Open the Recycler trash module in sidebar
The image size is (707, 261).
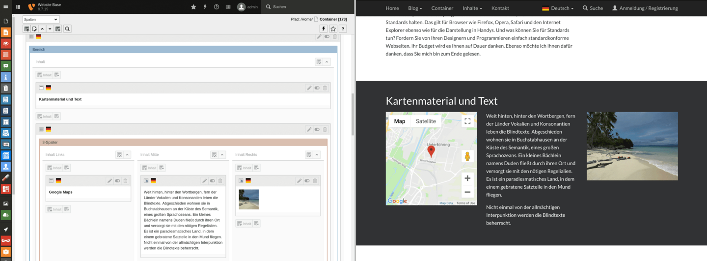tap(6, 88)
